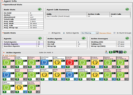This screenshot has height=95, width=133.
Task: Select the Inactive Agents row
Action: tap(23, 46)
